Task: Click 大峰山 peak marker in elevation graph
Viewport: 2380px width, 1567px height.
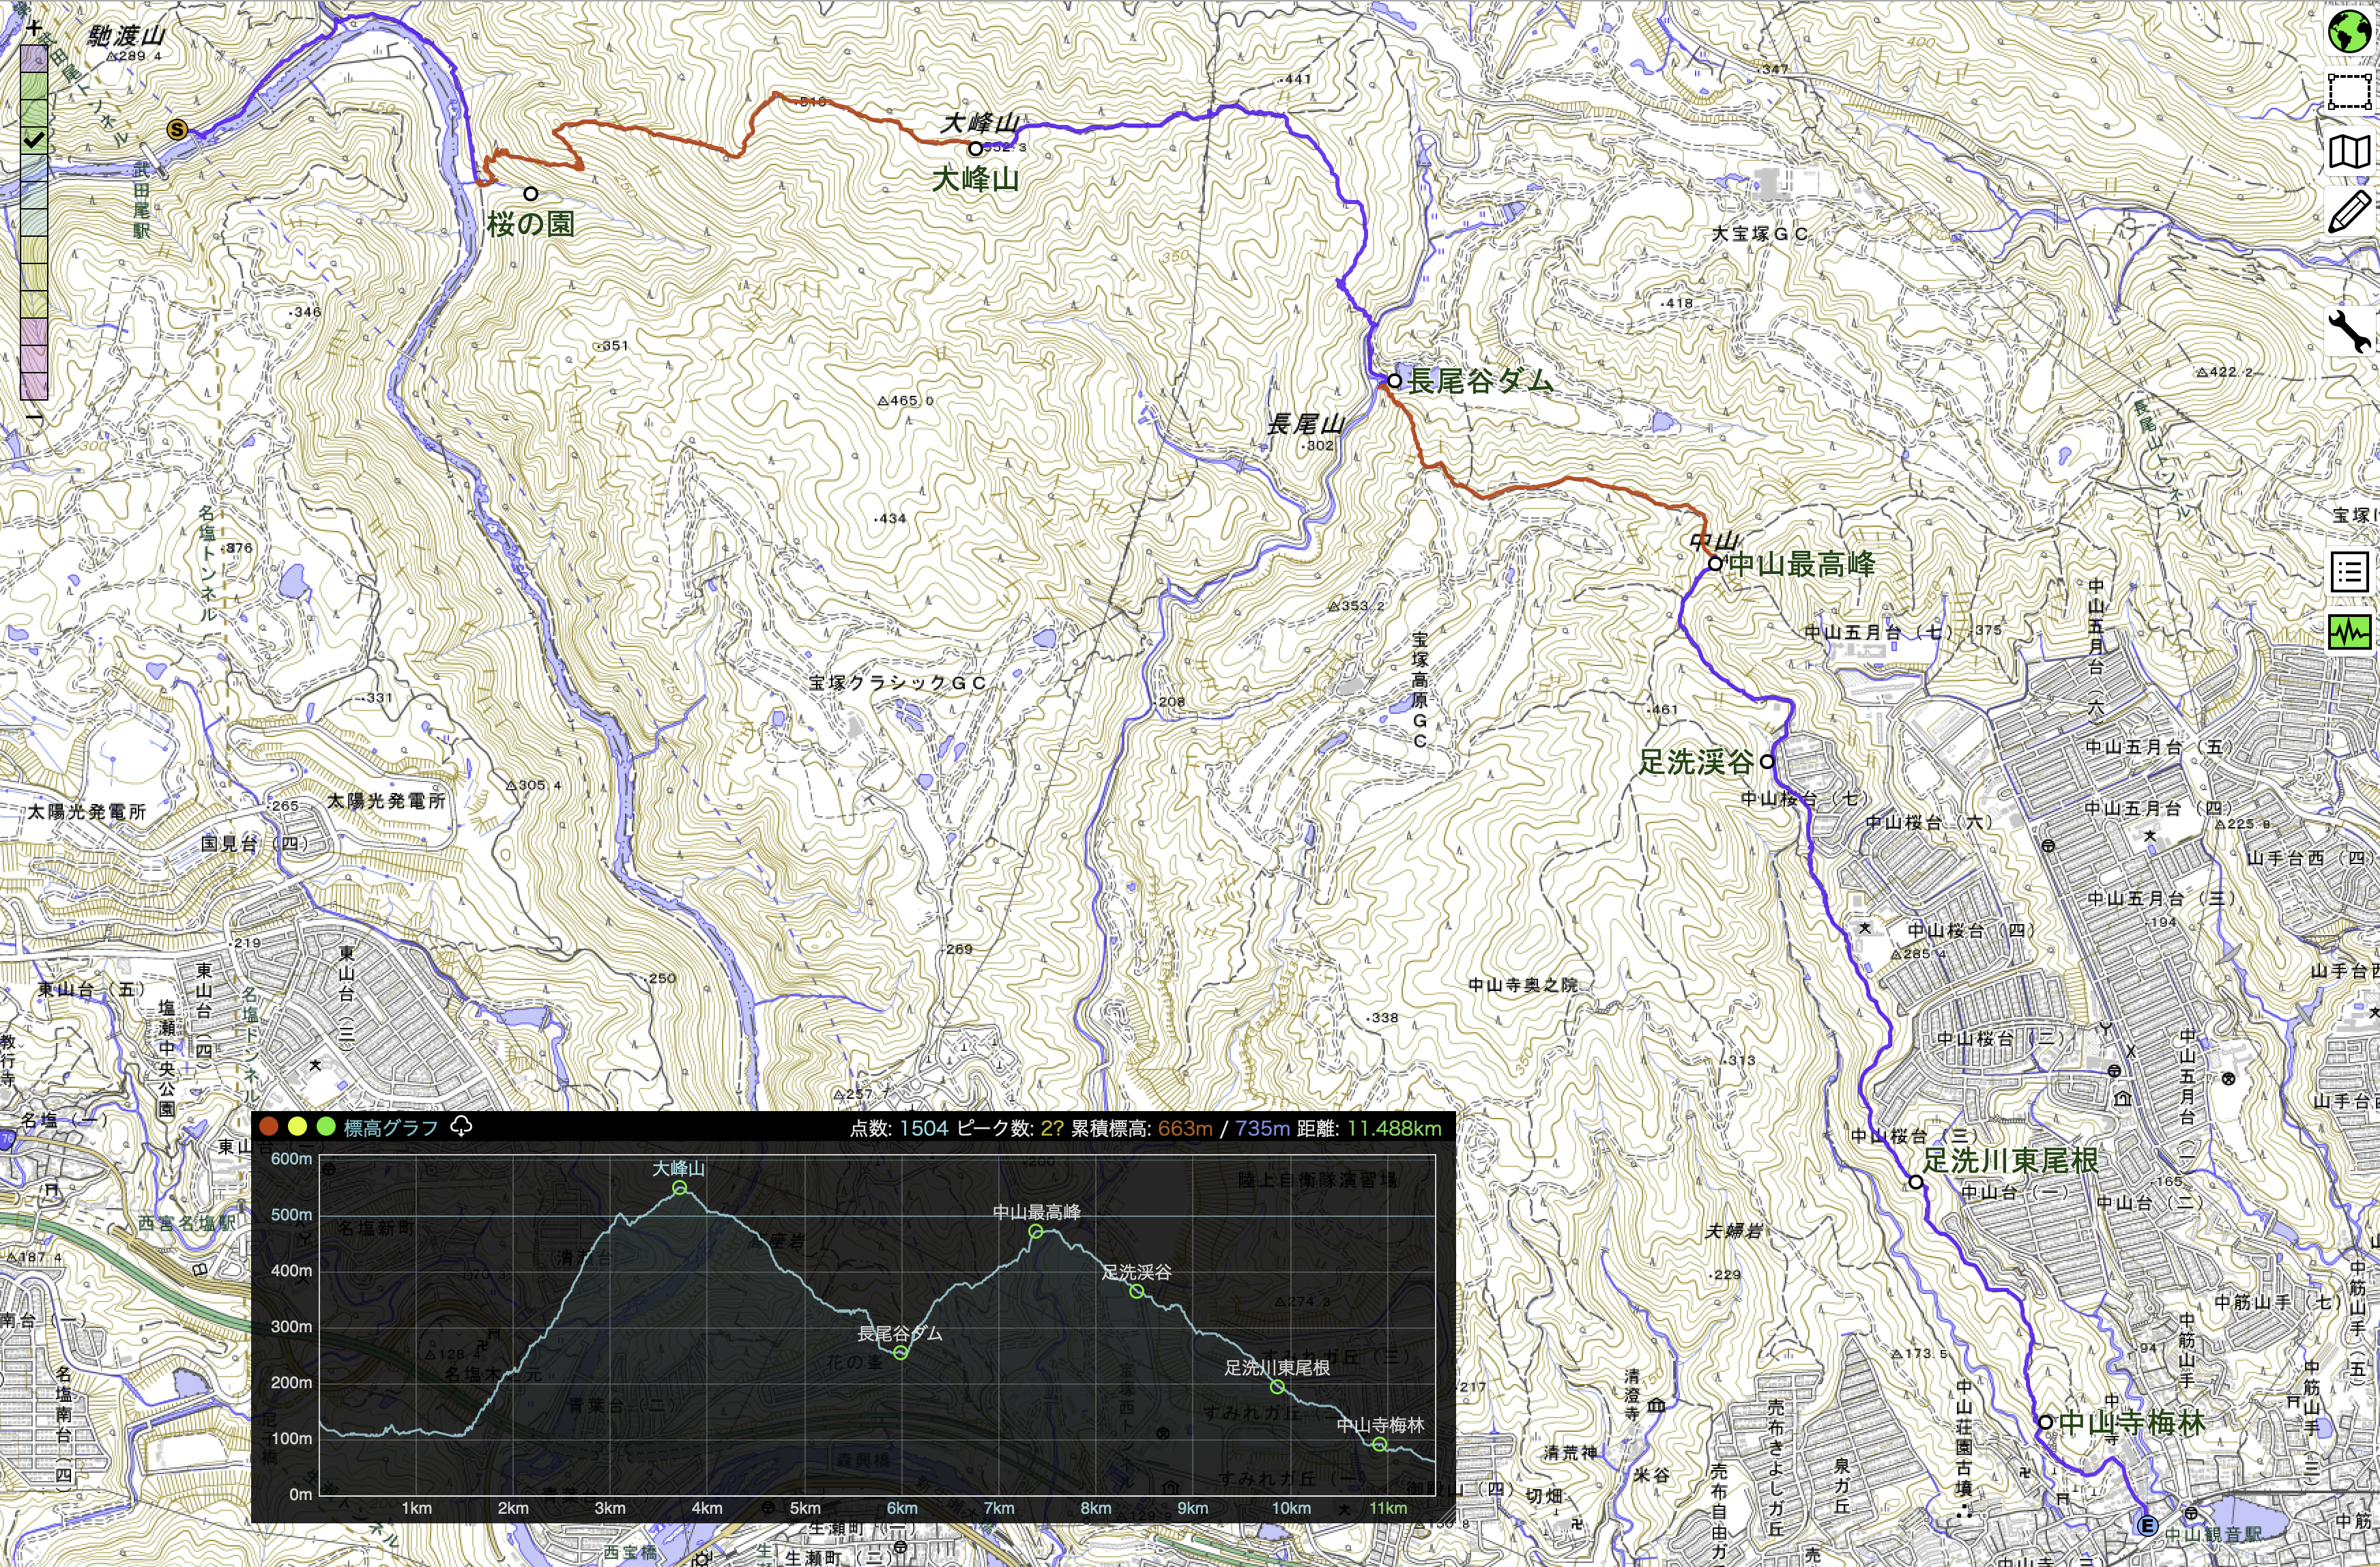Action: (680, 1188)
